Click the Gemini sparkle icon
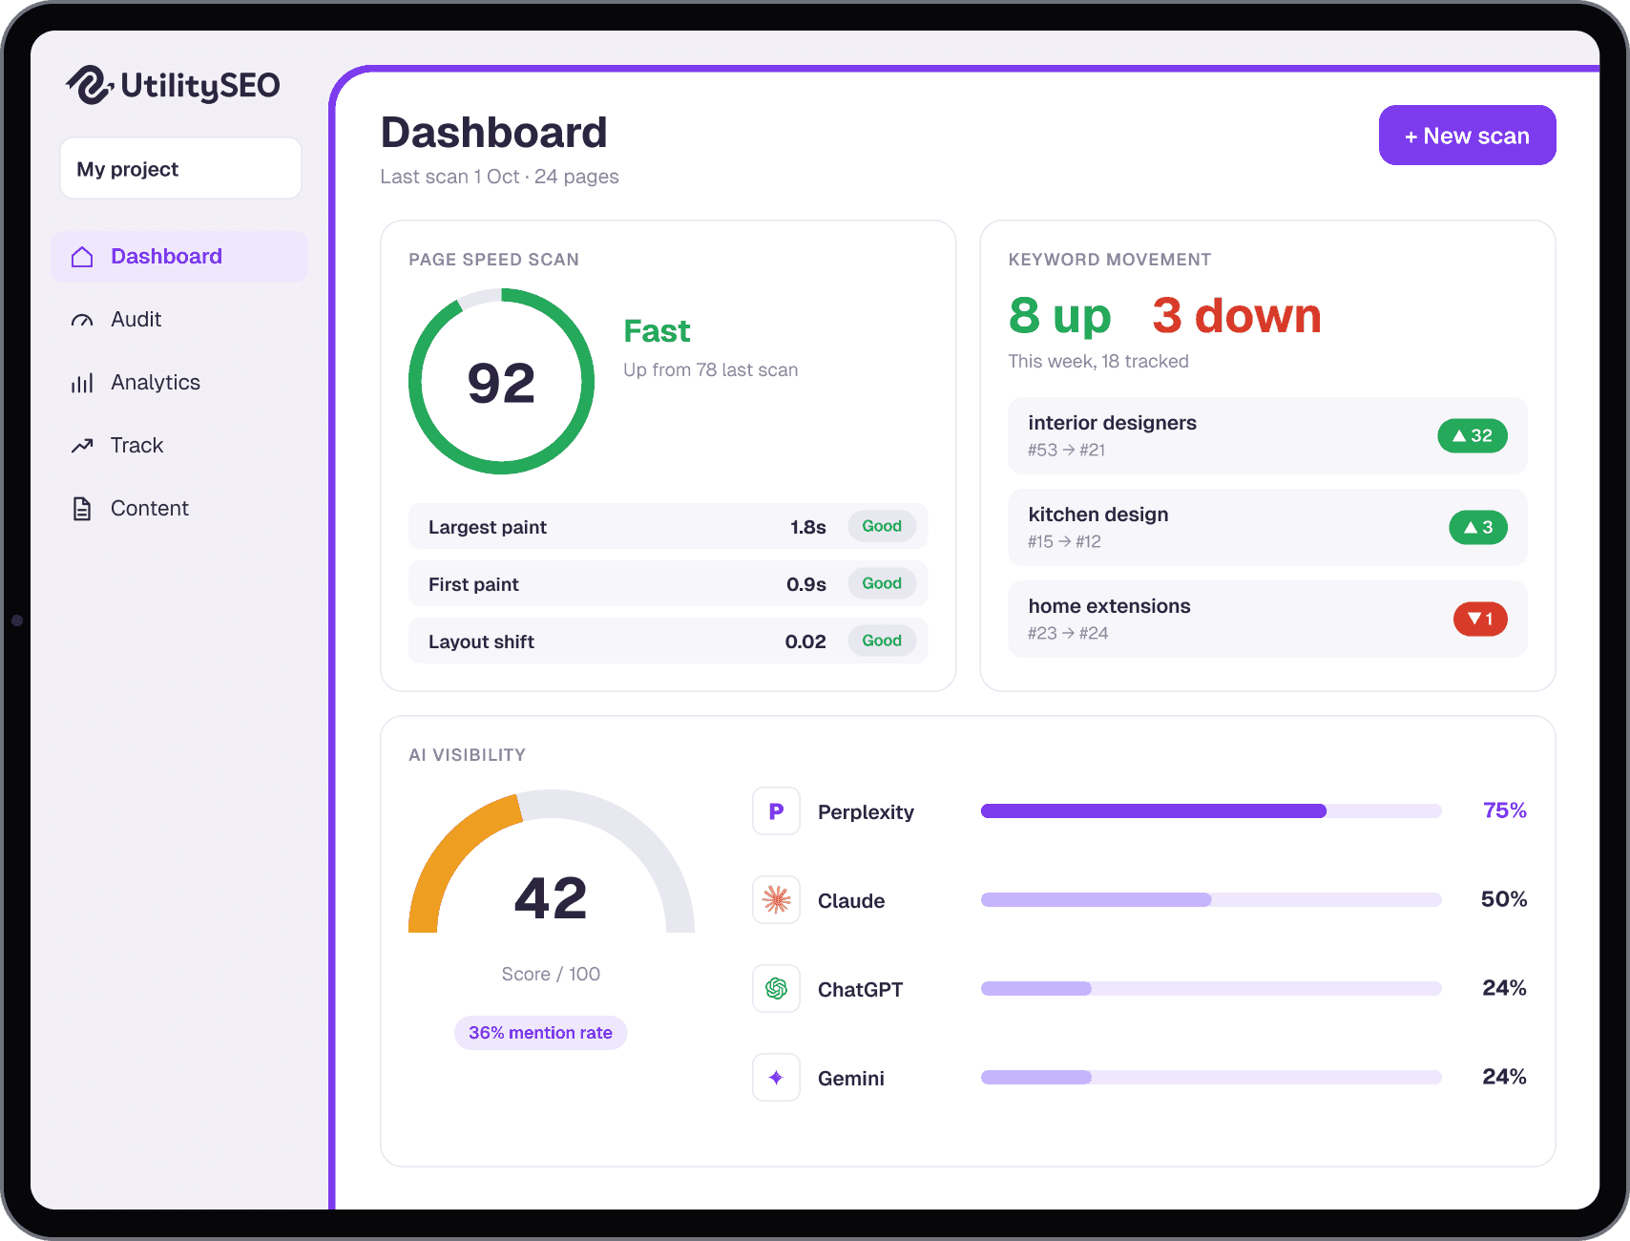Screen dimensions: 1630x1241 coord(776,1078)
